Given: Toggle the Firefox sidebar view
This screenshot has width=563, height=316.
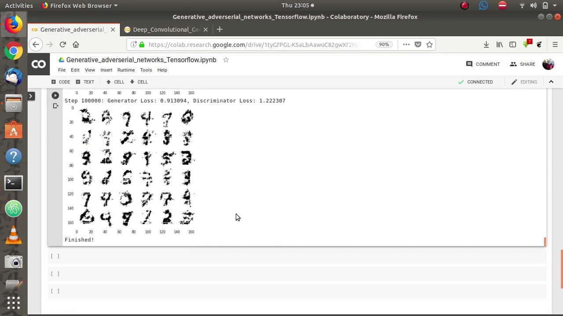Looking at the screenshot, I should point(512,44).
